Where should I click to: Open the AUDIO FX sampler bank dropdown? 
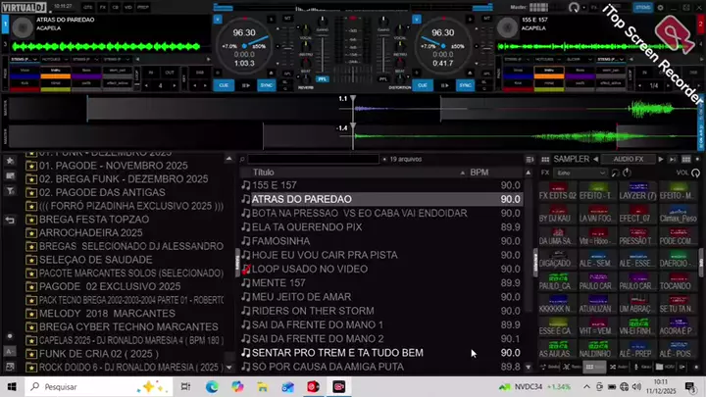pos(627,159)
